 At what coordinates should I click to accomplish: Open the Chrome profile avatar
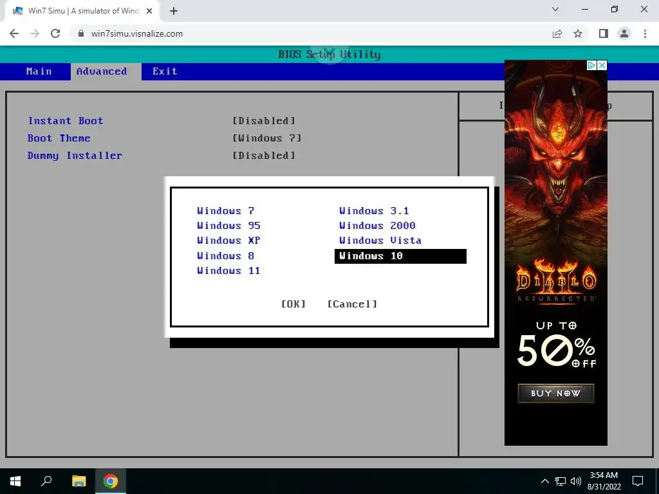624,33
